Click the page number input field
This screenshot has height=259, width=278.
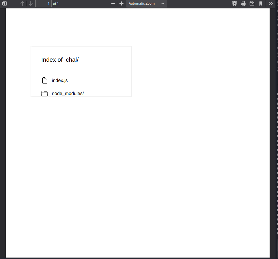click(x=43, y=3)
